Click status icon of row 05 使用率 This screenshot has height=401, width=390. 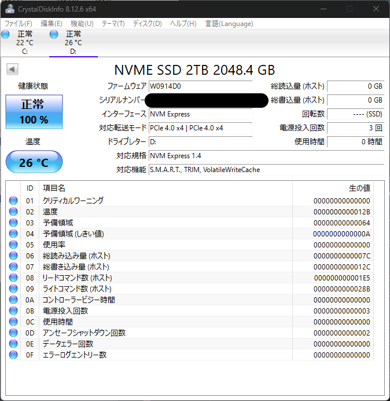click(x=13, y=245)
